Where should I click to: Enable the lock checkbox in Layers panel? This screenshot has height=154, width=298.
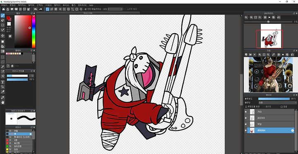282,107
